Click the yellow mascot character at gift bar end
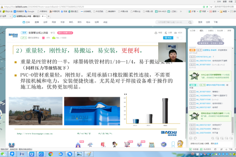 pyautogui.click(x=180, y=144)
